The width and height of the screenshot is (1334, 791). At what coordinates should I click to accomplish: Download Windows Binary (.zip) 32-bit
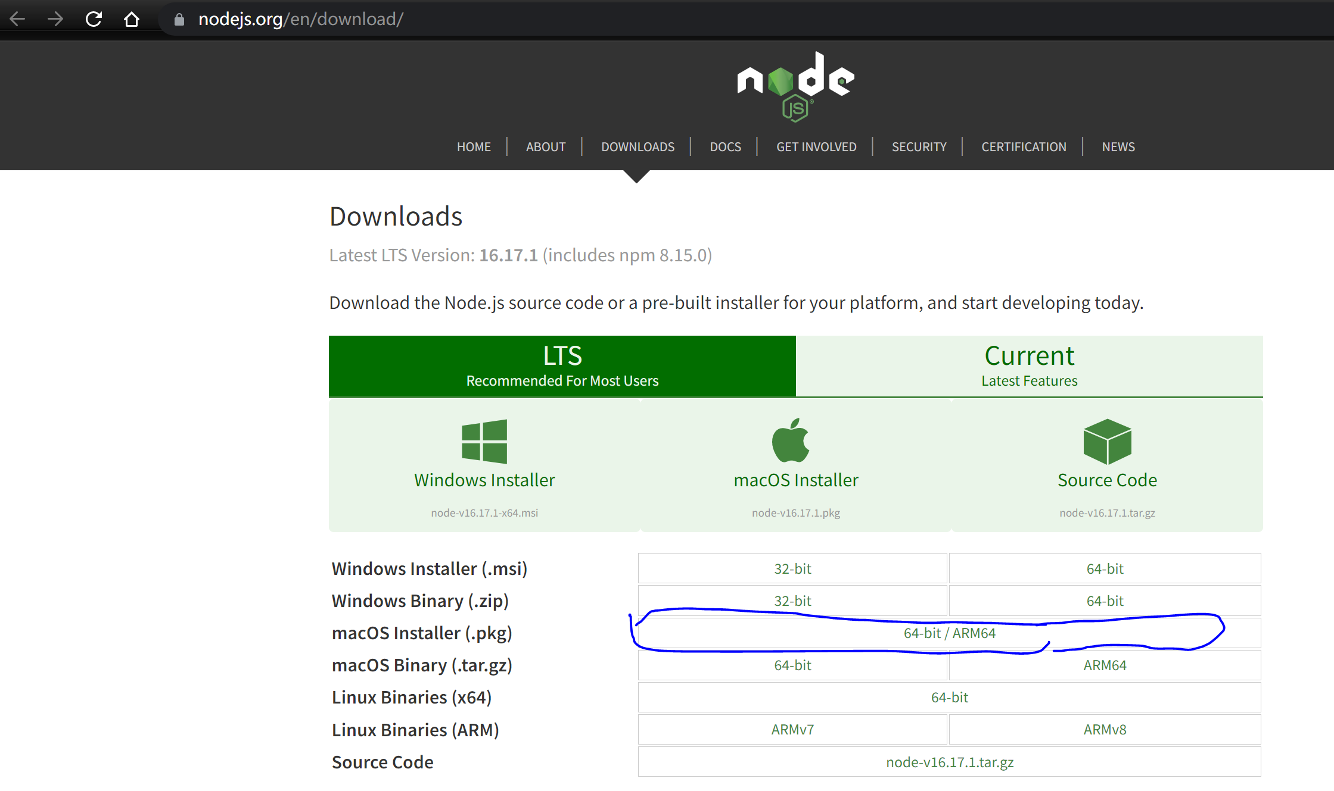(x=792, y=601)
